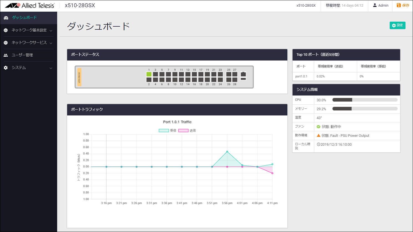Click the globe icon for ネットワークサービス
Screen dimensions: 413x232
click(x=6, y=43)
